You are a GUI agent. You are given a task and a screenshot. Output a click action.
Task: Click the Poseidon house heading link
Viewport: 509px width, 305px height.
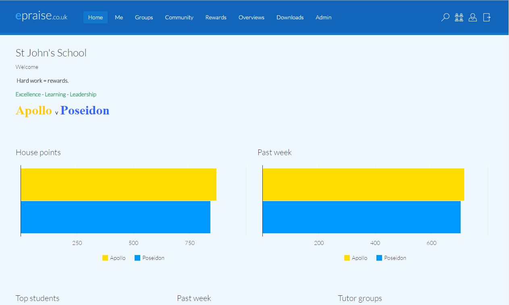(x=85, y=110)
